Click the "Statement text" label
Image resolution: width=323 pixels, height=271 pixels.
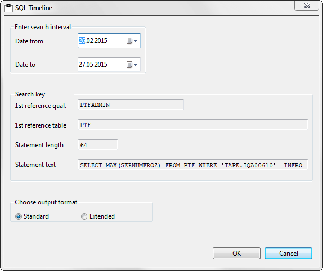click(x=35, y=165)
